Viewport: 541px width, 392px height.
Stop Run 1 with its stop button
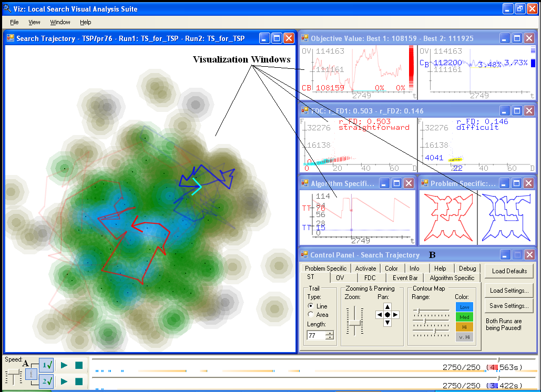coord(79,365)
